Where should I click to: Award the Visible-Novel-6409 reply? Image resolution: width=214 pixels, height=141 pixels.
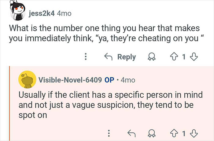(x=151, y=133)
